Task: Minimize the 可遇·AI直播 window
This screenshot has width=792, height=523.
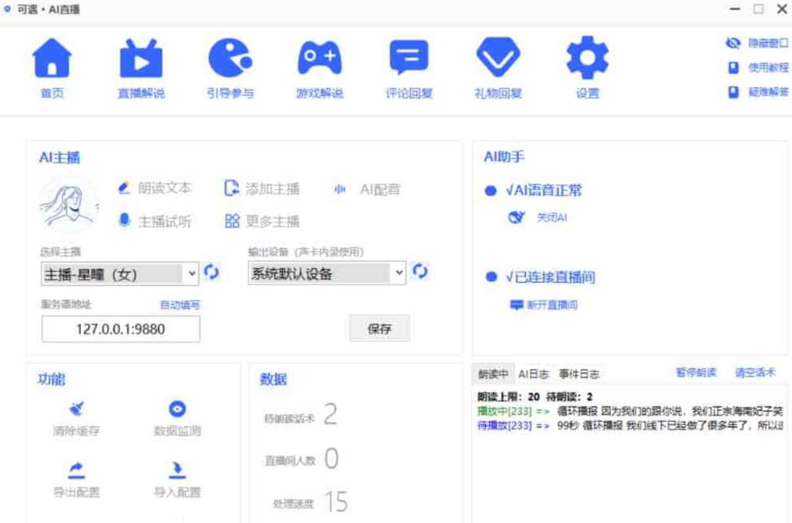Action: tap(735, 9)
